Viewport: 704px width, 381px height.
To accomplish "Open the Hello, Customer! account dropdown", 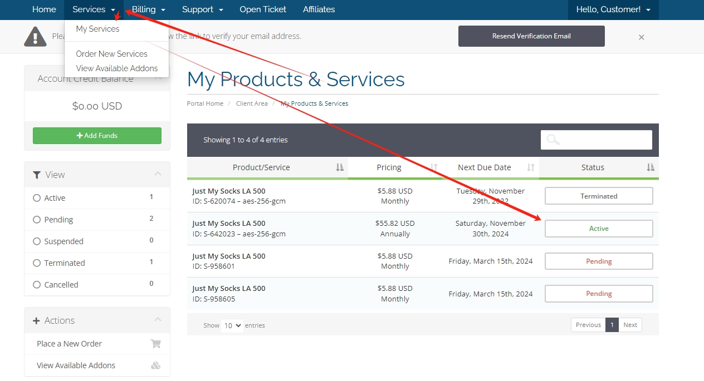I will tap(613, 9).
